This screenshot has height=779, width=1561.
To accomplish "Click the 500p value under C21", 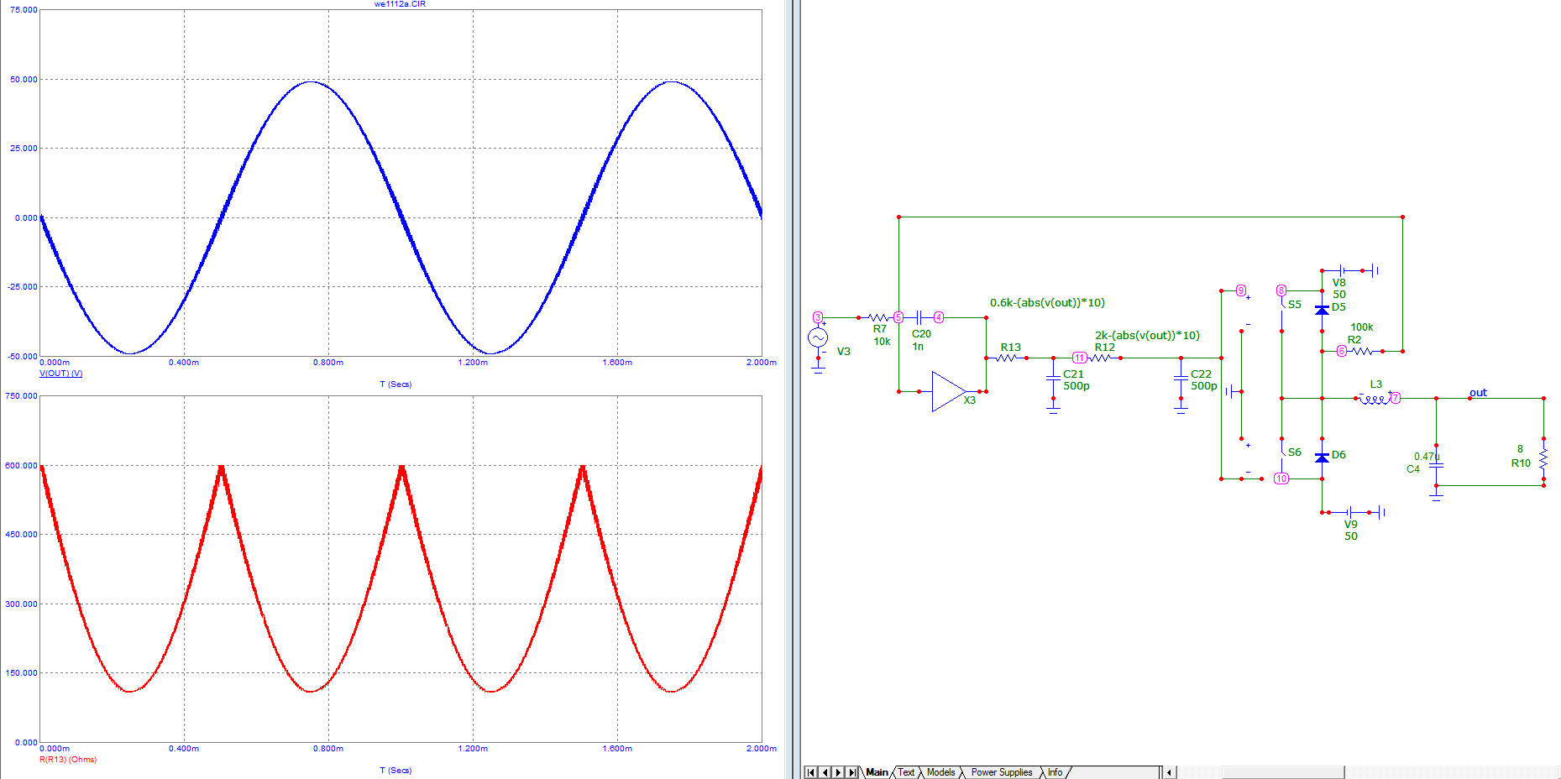I will (1076, 386).
